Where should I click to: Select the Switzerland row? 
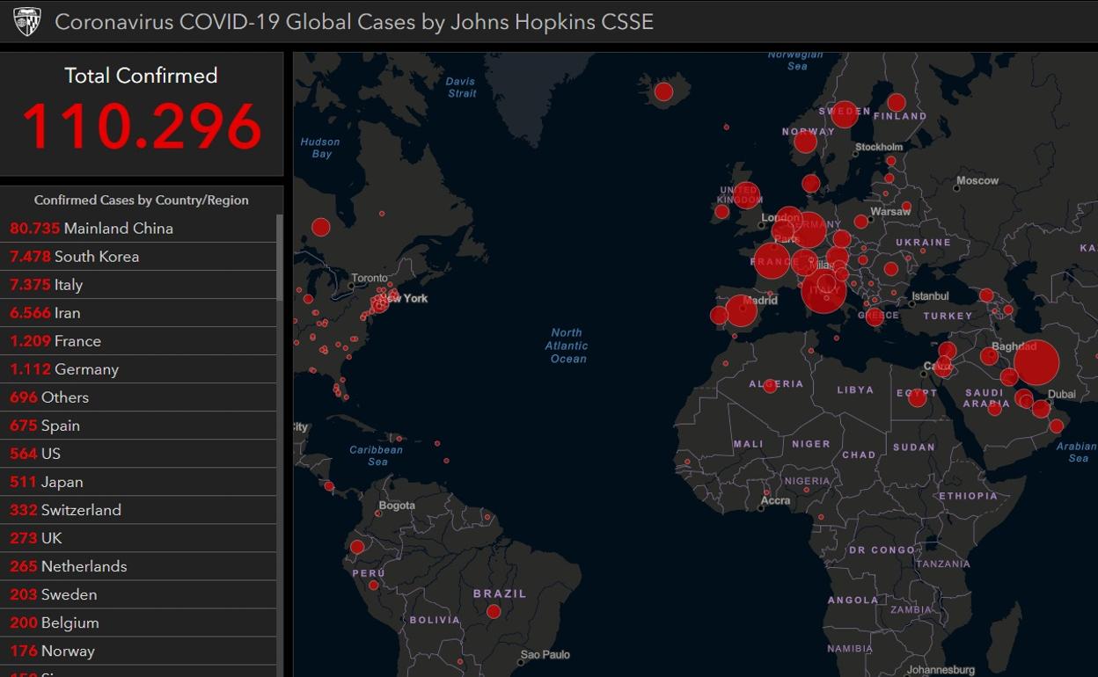click(138, 510)
